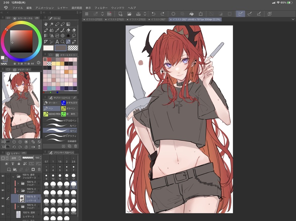Open the レイヤー menu
The image size is (296, 221).
point(63,8)
